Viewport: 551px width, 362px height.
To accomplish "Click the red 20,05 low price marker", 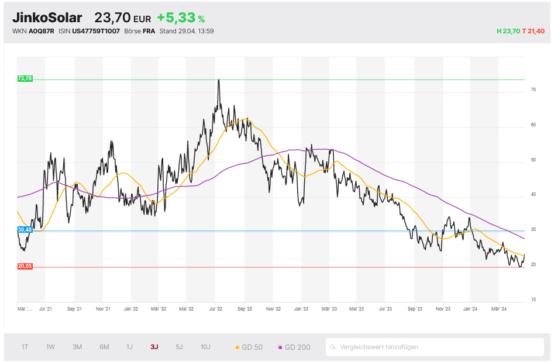I will click(25, 266).
